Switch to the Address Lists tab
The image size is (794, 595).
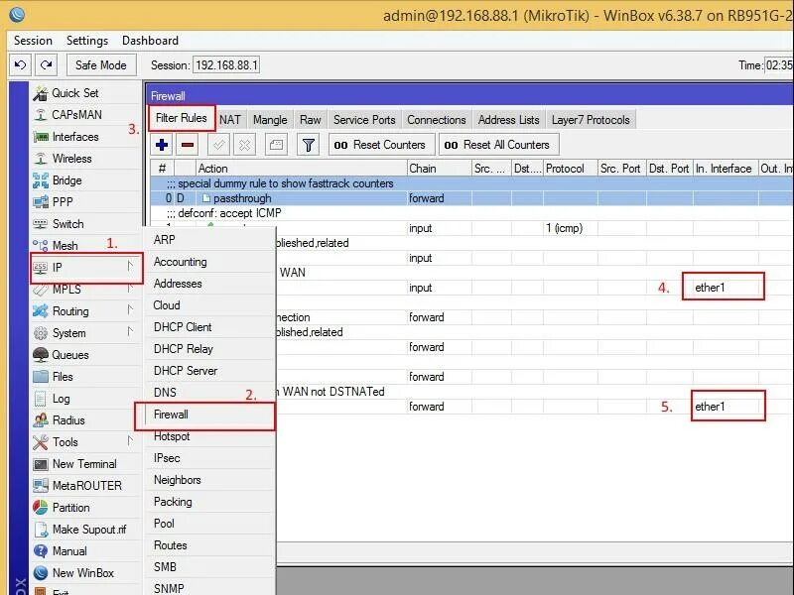click(x=508, y=120)
